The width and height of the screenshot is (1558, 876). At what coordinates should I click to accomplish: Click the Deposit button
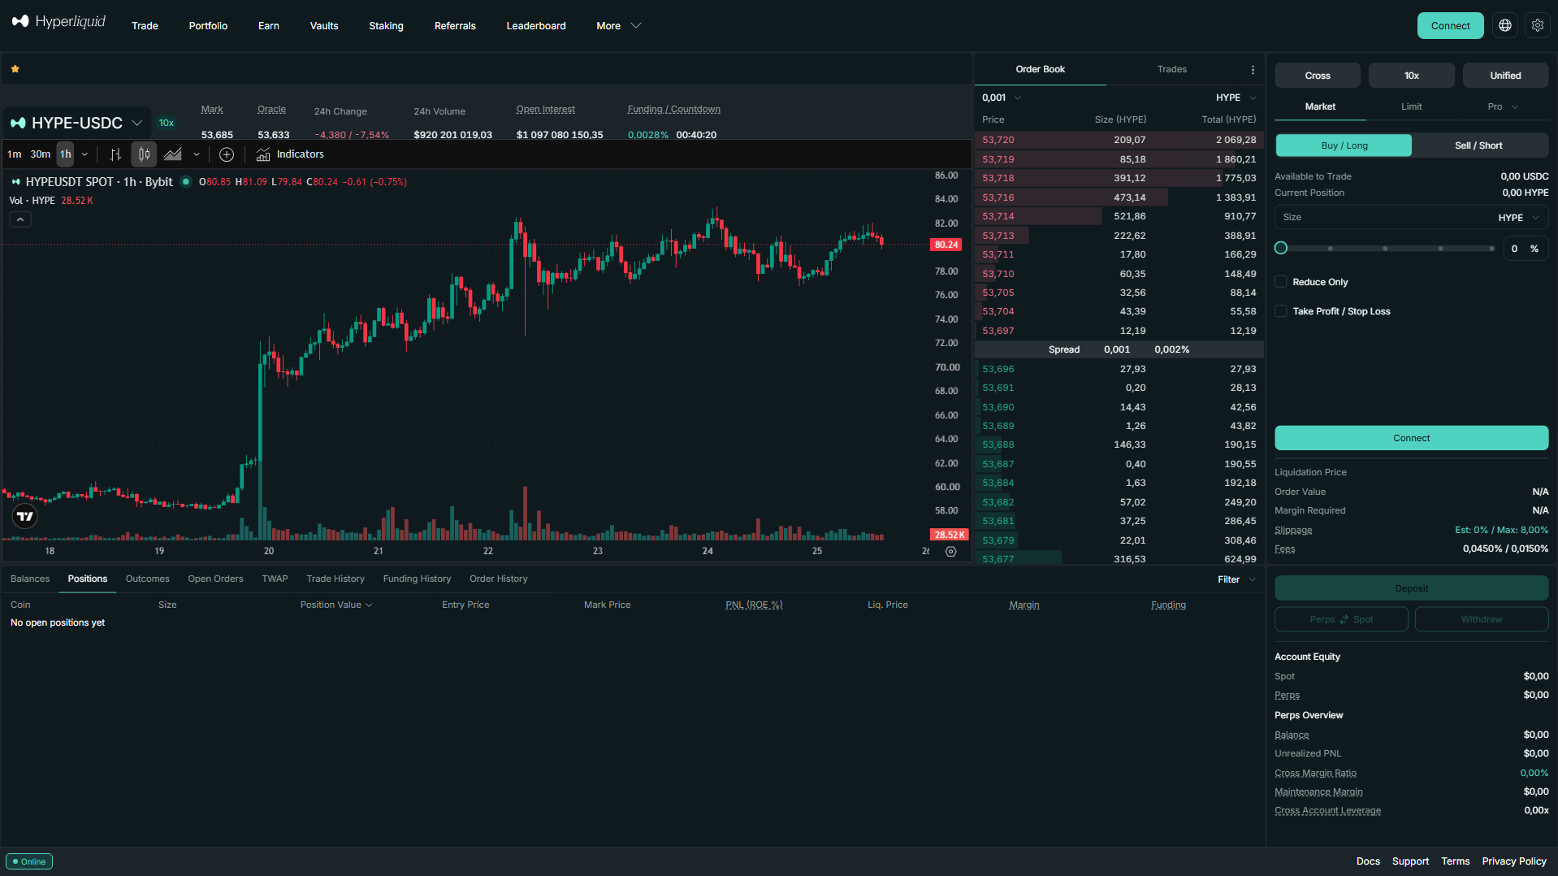point(1411,588)
